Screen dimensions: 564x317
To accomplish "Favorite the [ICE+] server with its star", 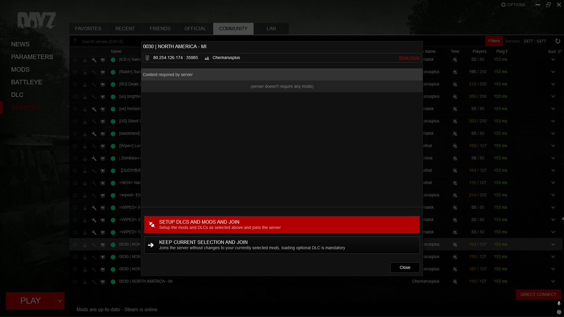I will [75, 60].
